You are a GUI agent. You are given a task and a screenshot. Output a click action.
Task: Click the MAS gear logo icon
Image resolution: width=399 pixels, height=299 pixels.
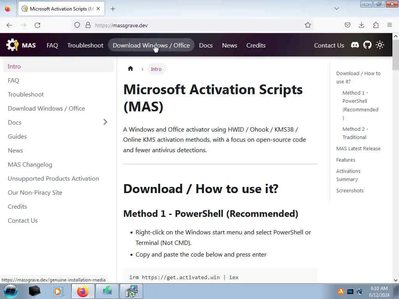(12, 45)
